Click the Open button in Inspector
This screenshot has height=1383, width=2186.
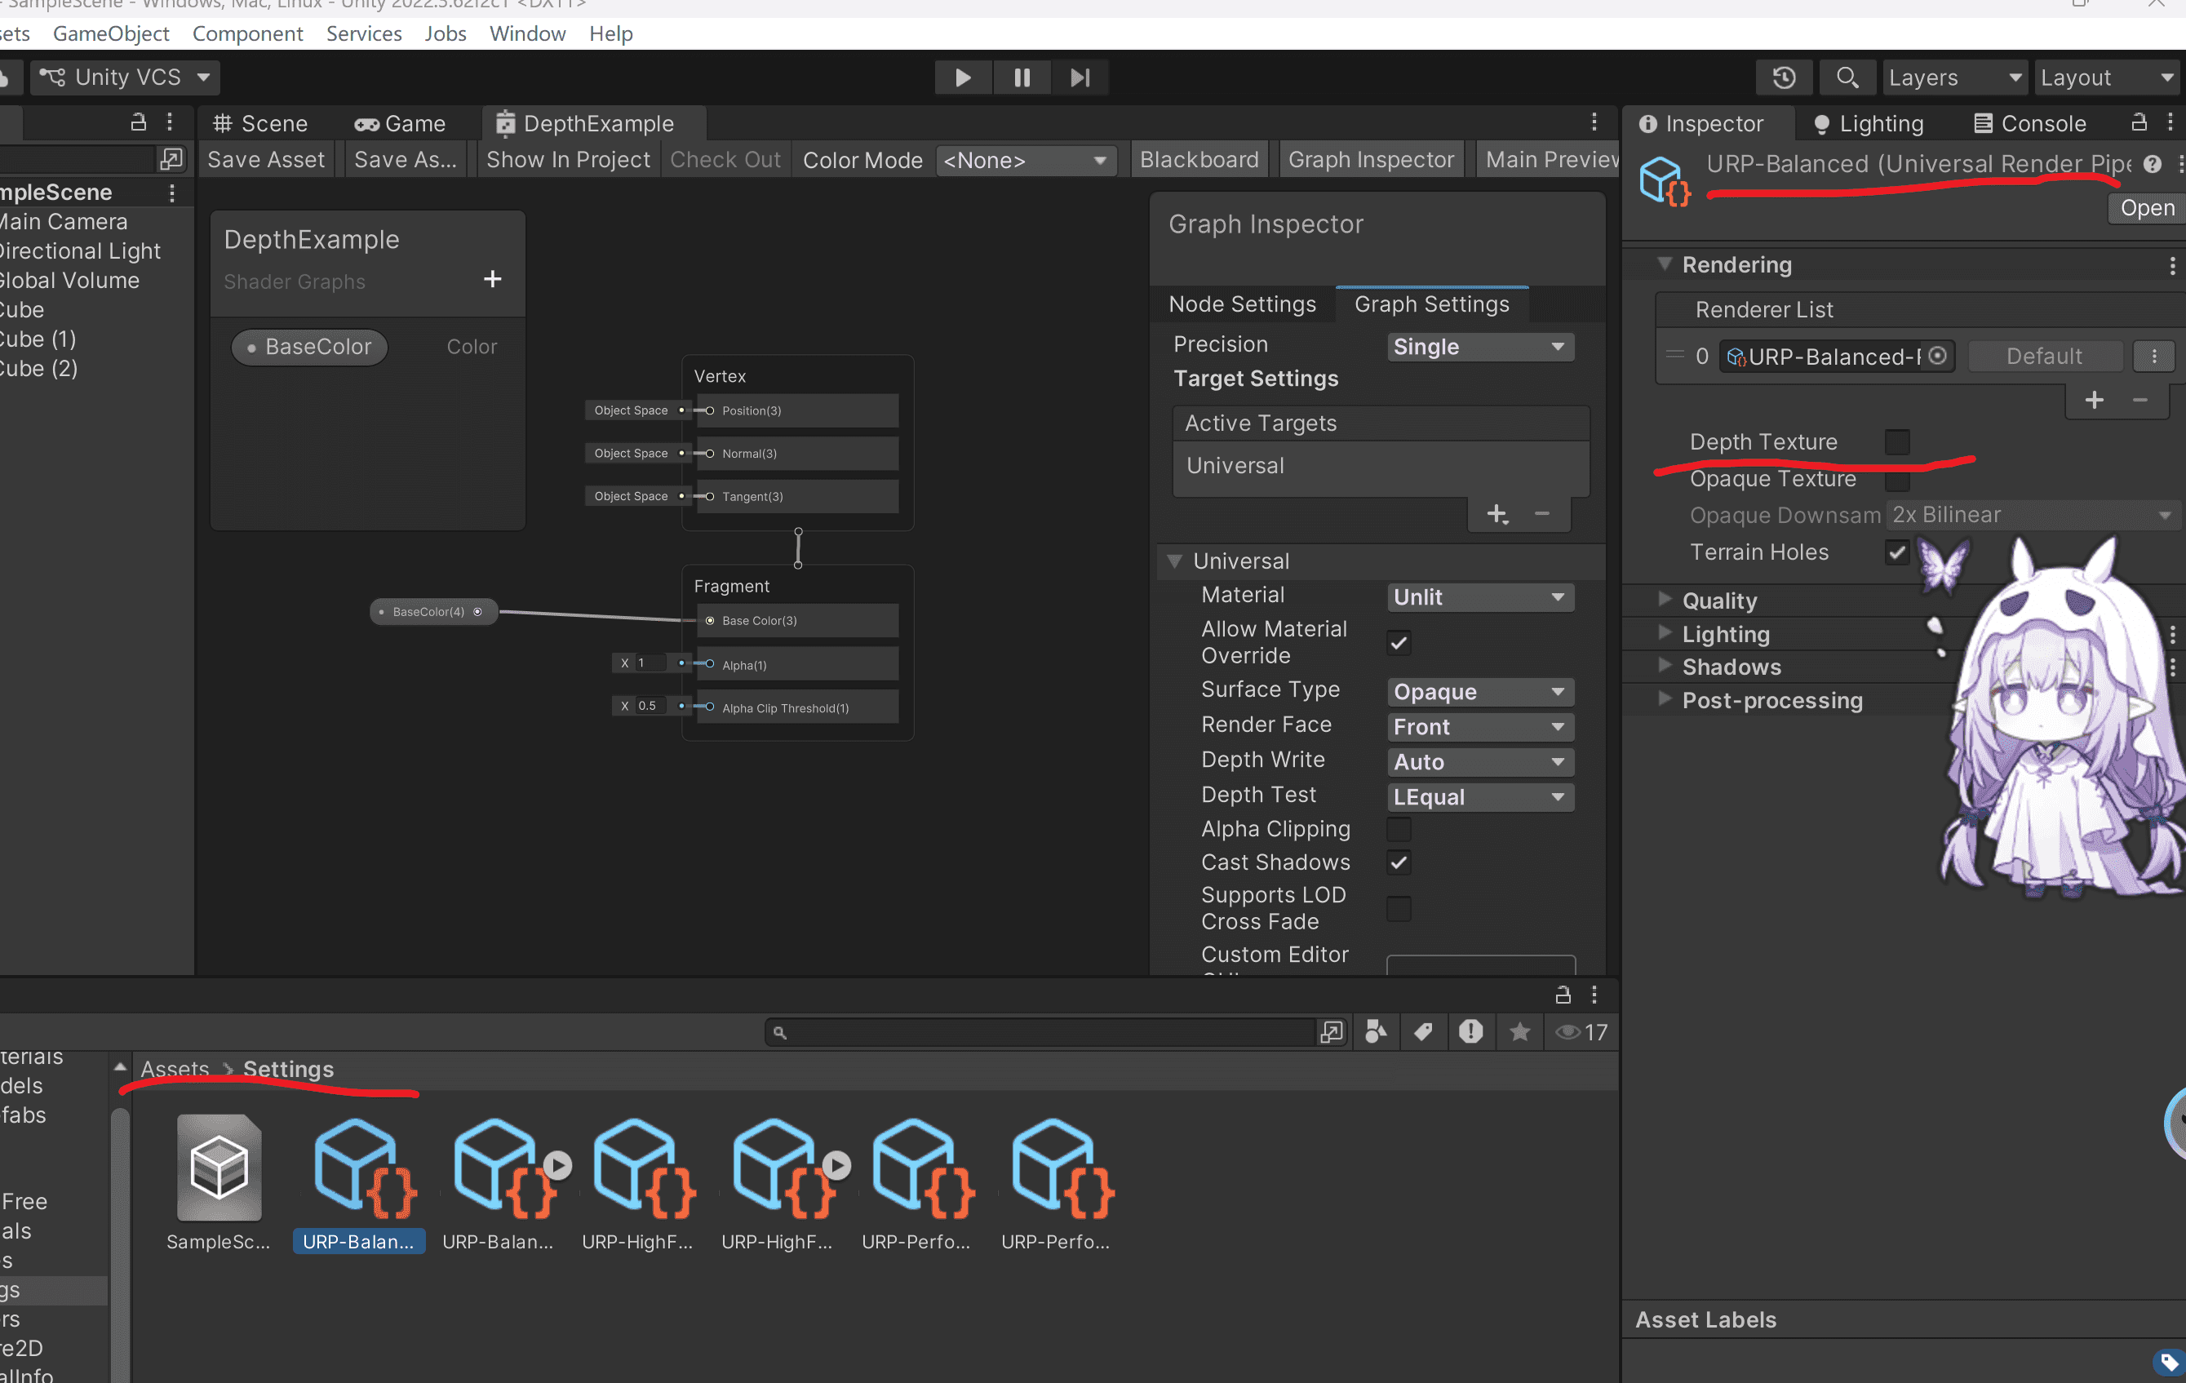(2146, 208)
